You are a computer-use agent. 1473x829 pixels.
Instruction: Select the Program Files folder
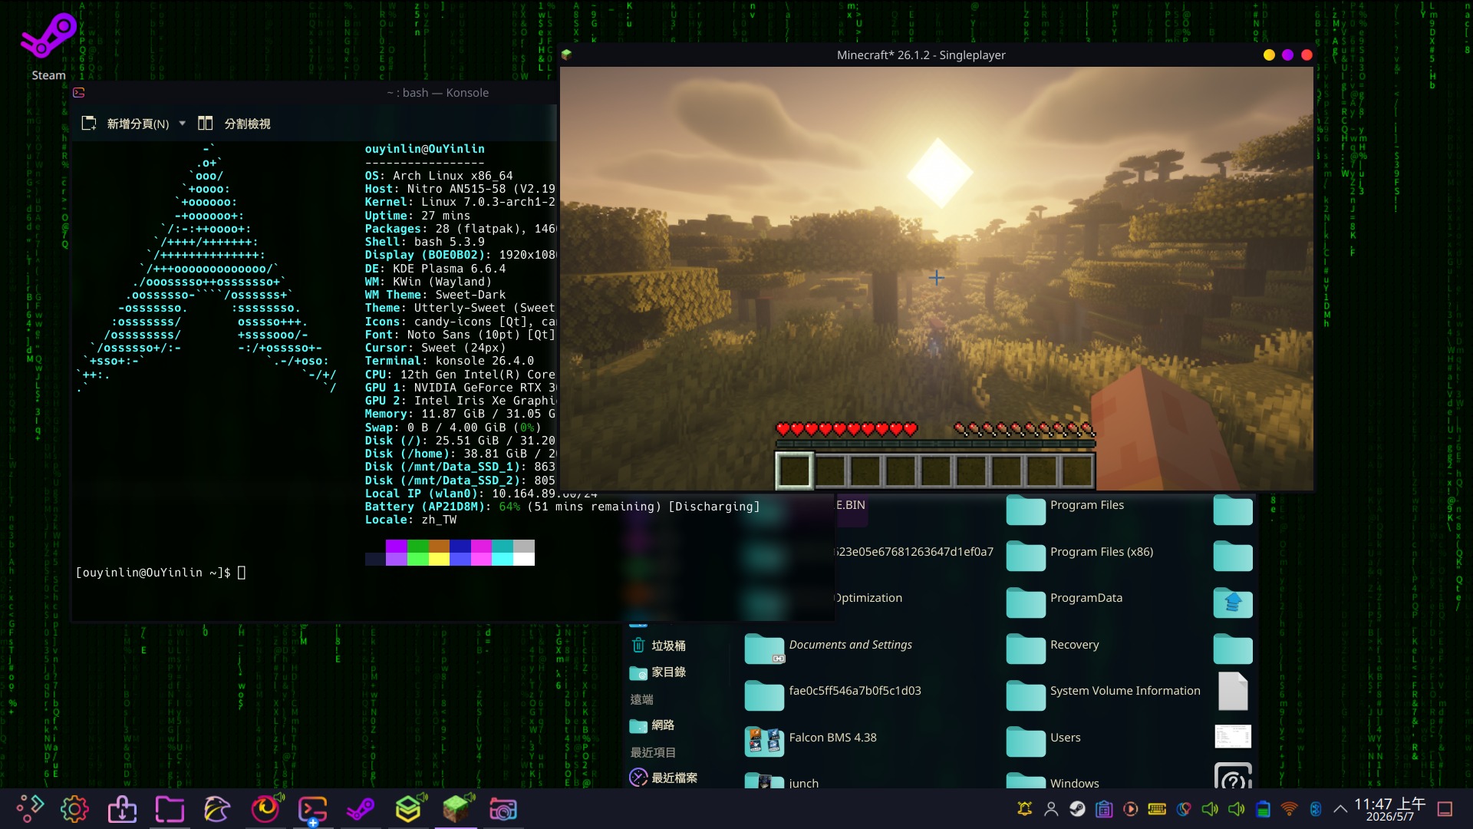coord(1066,508)
